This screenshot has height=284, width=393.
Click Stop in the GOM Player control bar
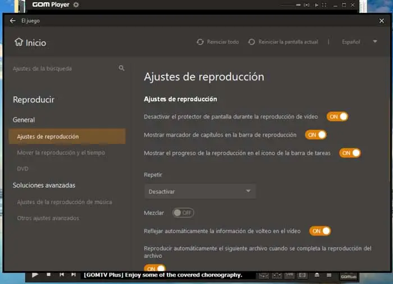coord(49,274)
